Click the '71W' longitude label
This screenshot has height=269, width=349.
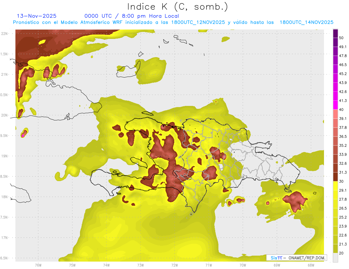(x=209, y=265)
